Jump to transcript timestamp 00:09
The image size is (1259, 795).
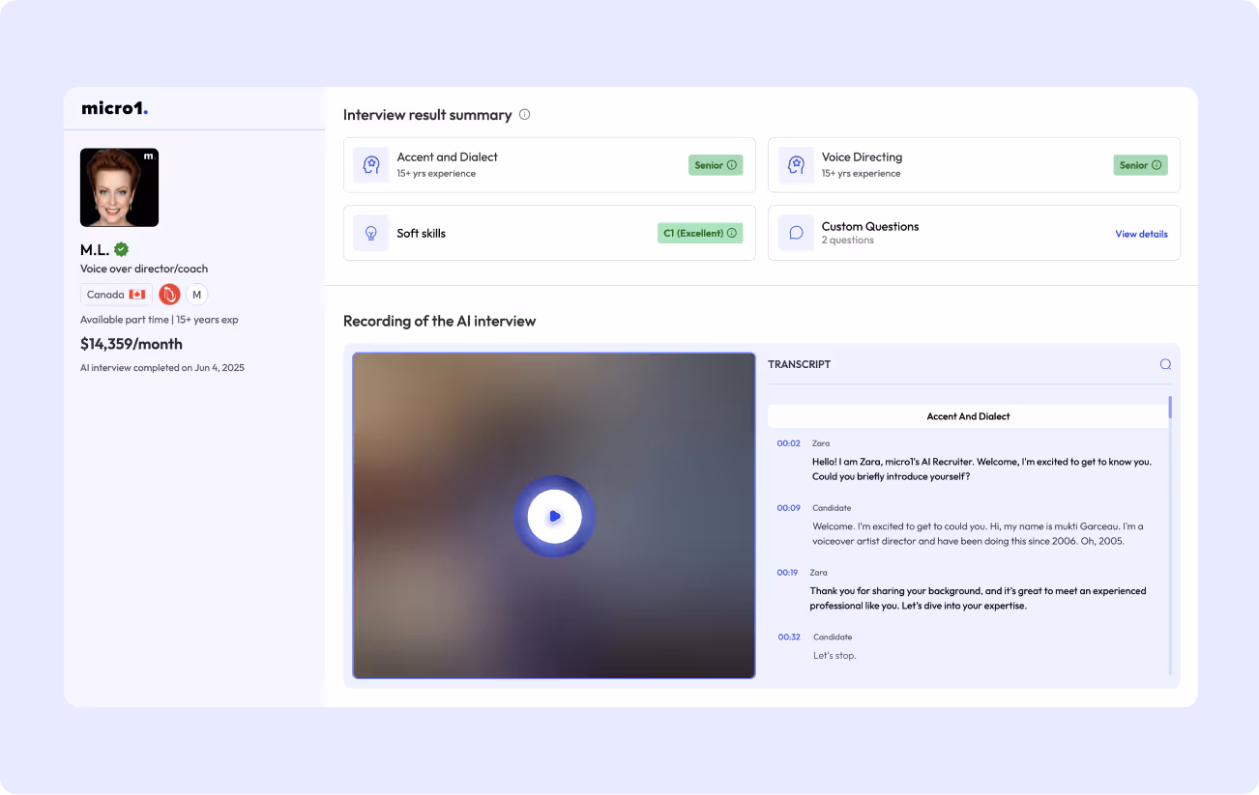pyautogui.click(x=789, y=508)
